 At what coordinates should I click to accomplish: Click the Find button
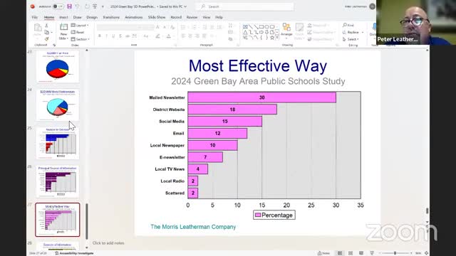(348, 26)
